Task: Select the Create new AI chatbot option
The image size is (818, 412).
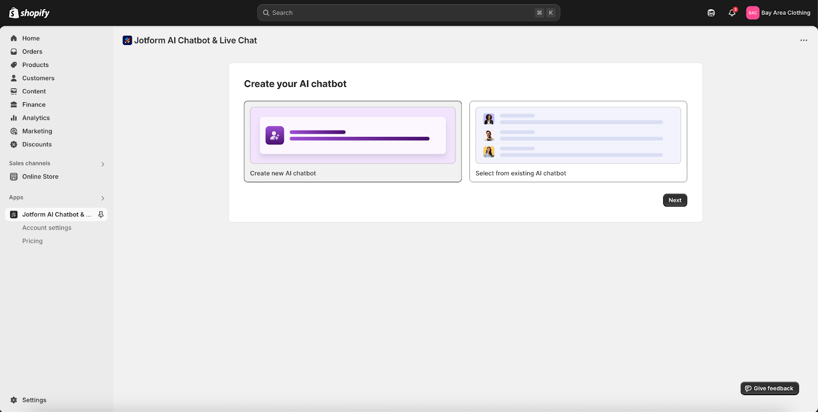Action: coord(353,142)
